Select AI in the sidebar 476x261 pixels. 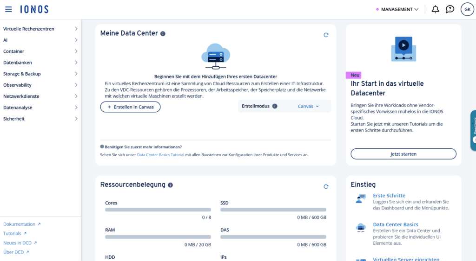6,40
